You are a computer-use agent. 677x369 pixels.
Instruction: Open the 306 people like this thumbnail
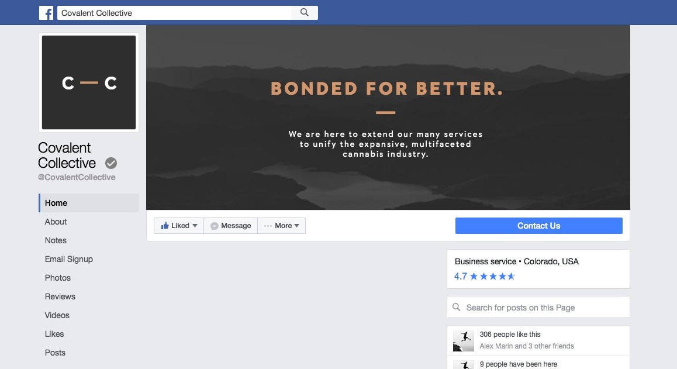[463, 341]
